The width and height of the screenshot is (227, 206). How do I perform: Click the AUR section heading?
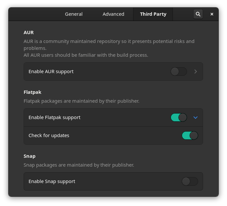click(x=29, y=32)
